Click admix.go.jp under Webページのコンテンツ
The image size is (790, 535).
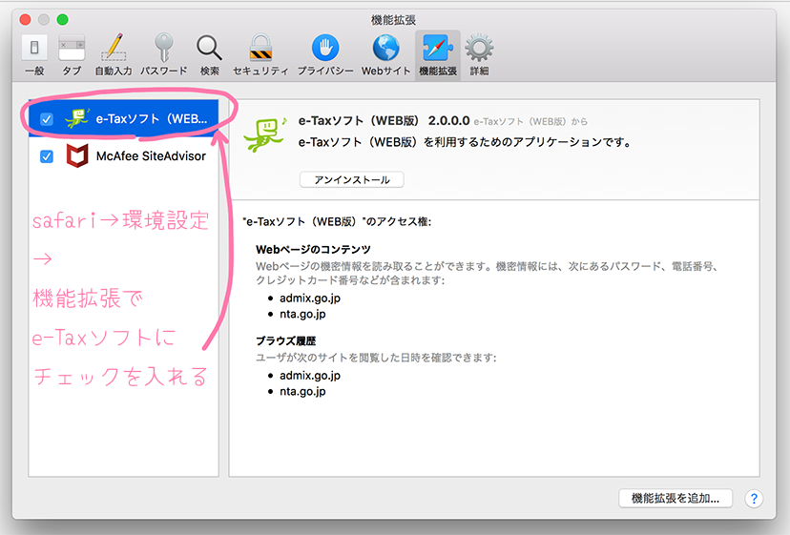point(310,298)
